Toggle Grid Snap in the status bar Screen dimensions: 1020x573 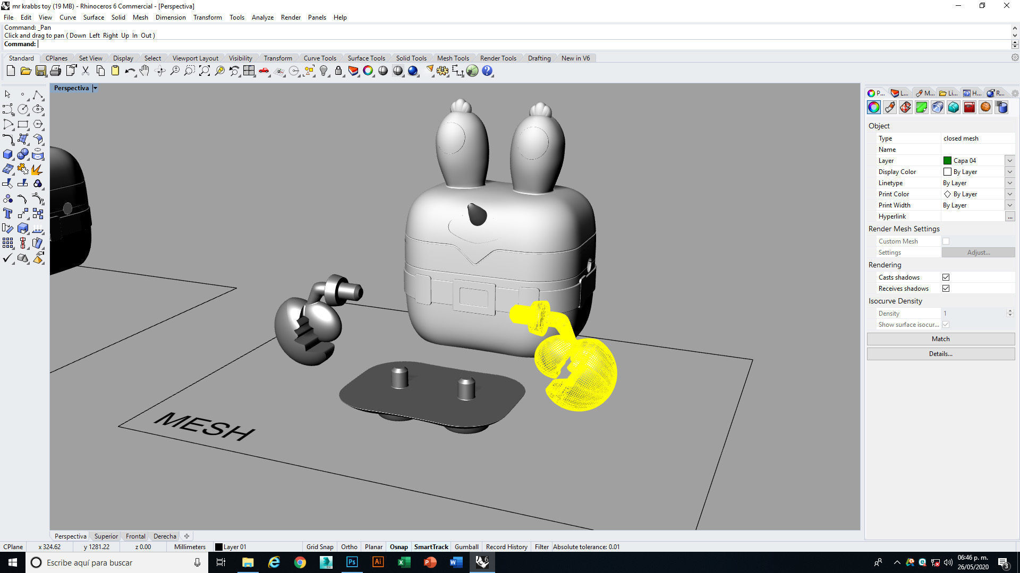coord(320,546)
